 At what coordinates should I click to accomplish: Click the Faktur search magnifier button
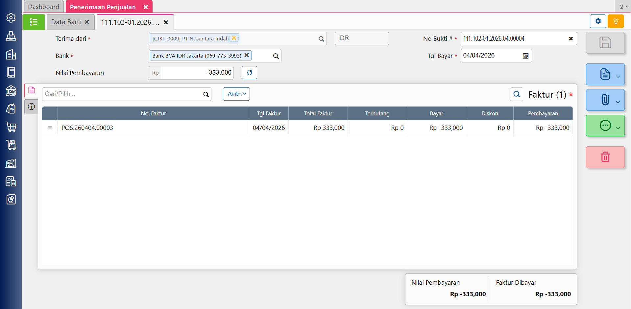click(516, 94)
